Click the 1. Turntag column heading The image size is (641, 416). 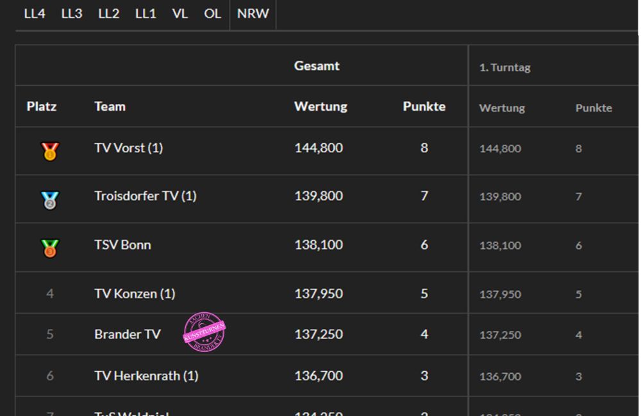pyautogui.click(x=505, y=67)
